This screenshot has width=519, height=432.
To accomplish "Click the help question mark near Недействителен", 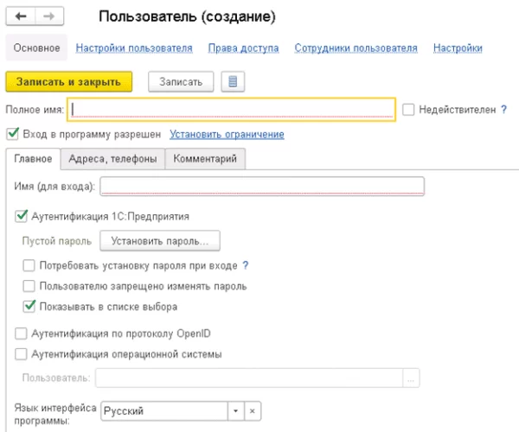I will (503, 110).
